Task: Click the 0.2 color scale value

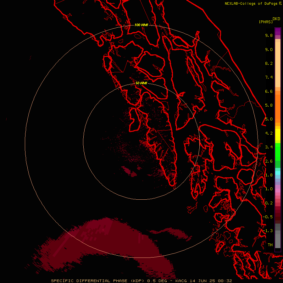Action: (x=269, y=203)
